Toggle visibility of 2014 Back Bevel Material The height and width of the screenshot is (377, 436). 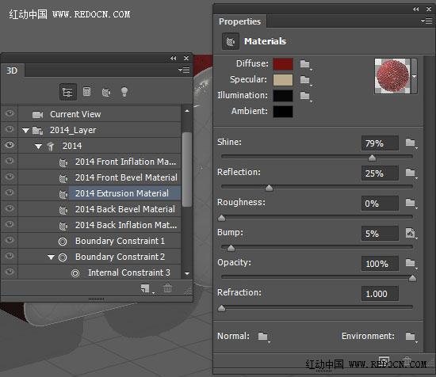10,208
